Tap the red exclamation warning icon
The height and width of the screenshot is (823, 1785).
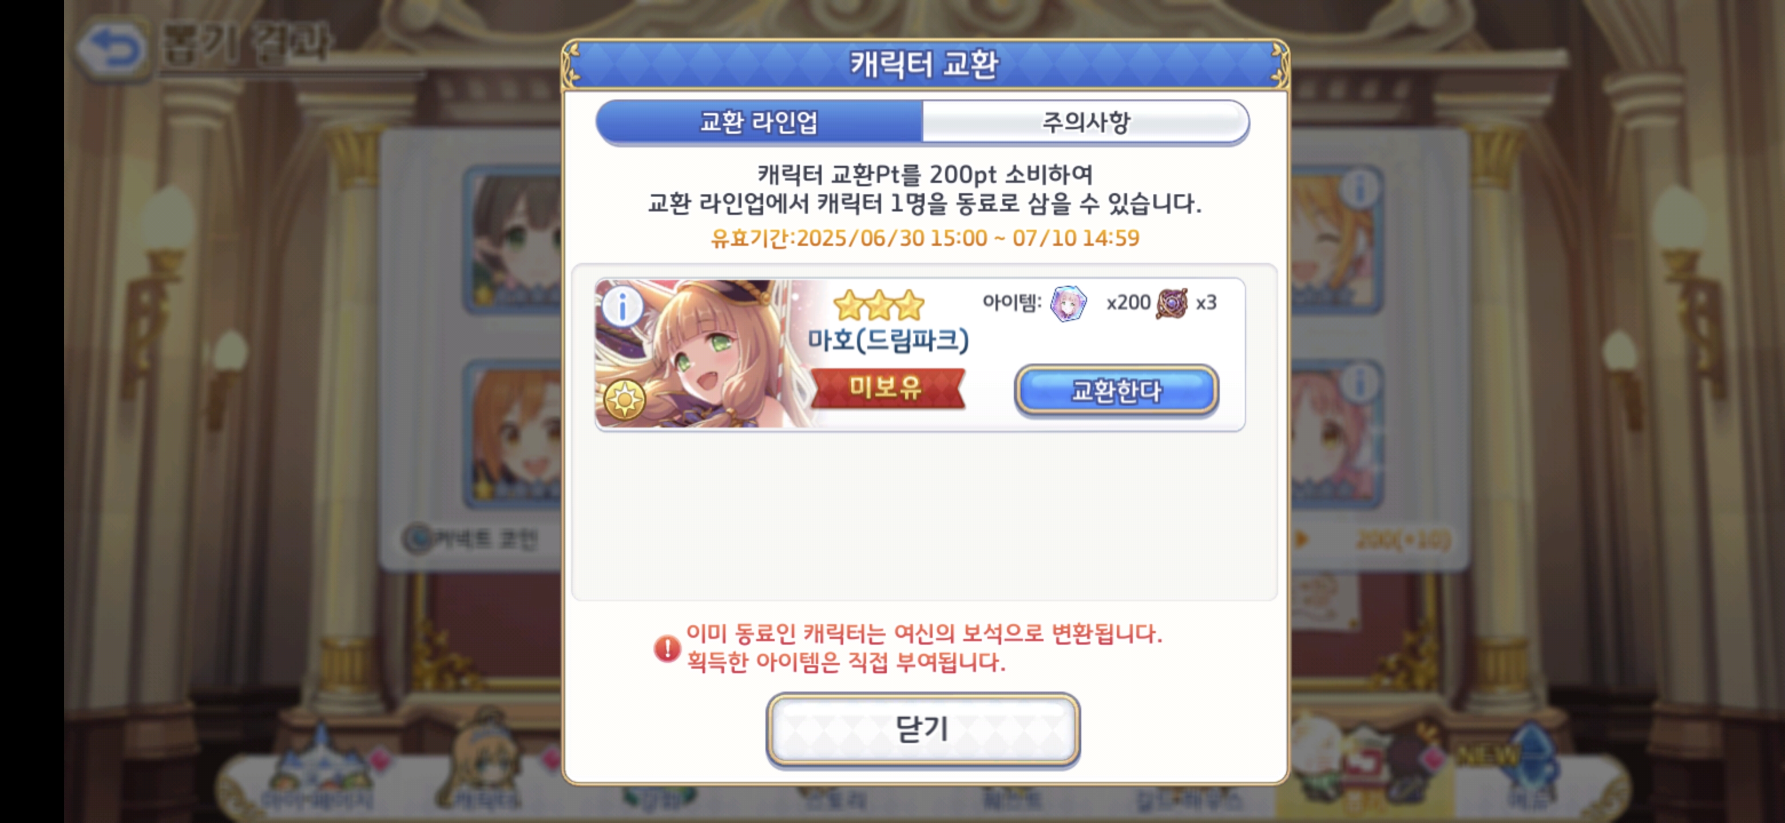667,649
